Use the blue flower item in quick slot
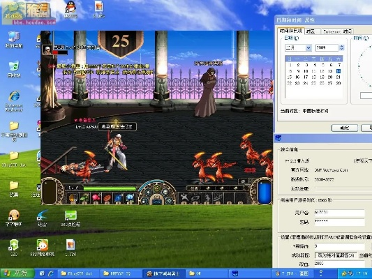Screen dimensions: 372x279 pyautogui.click(x=129, y=198)
